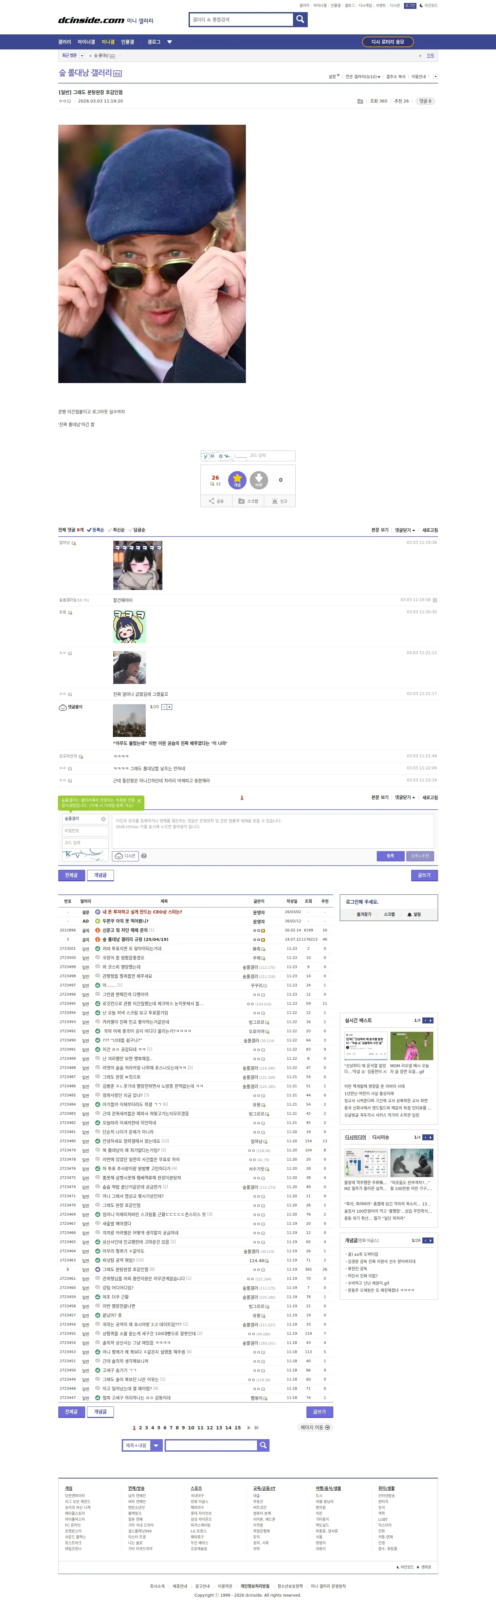
Task: Open post 숲 롤대남 갤러리 규정 (25/04/19)
Action: [x=135, y=939]
